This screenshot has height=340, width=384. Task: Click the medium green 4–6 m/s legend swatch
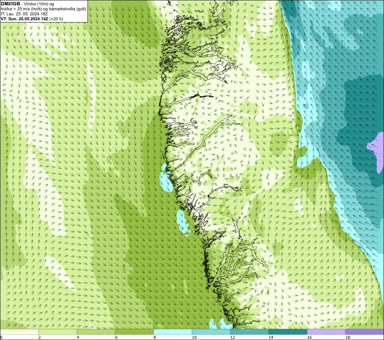point(96,332)
